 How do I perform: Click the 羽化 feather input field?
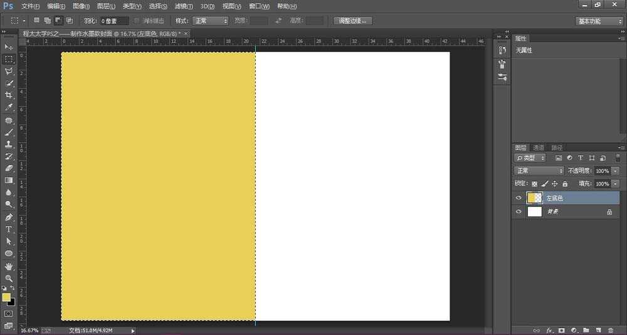click(113, 21)
